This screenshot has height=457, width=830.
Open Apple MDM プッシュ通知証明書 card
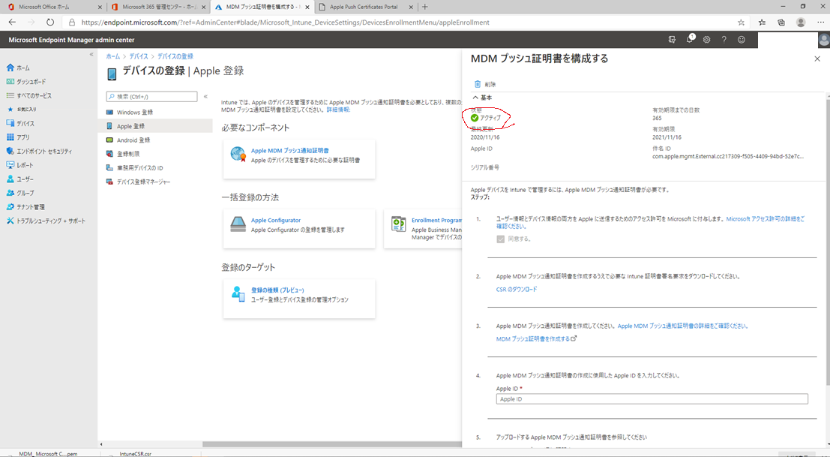[x=299, y=159]
